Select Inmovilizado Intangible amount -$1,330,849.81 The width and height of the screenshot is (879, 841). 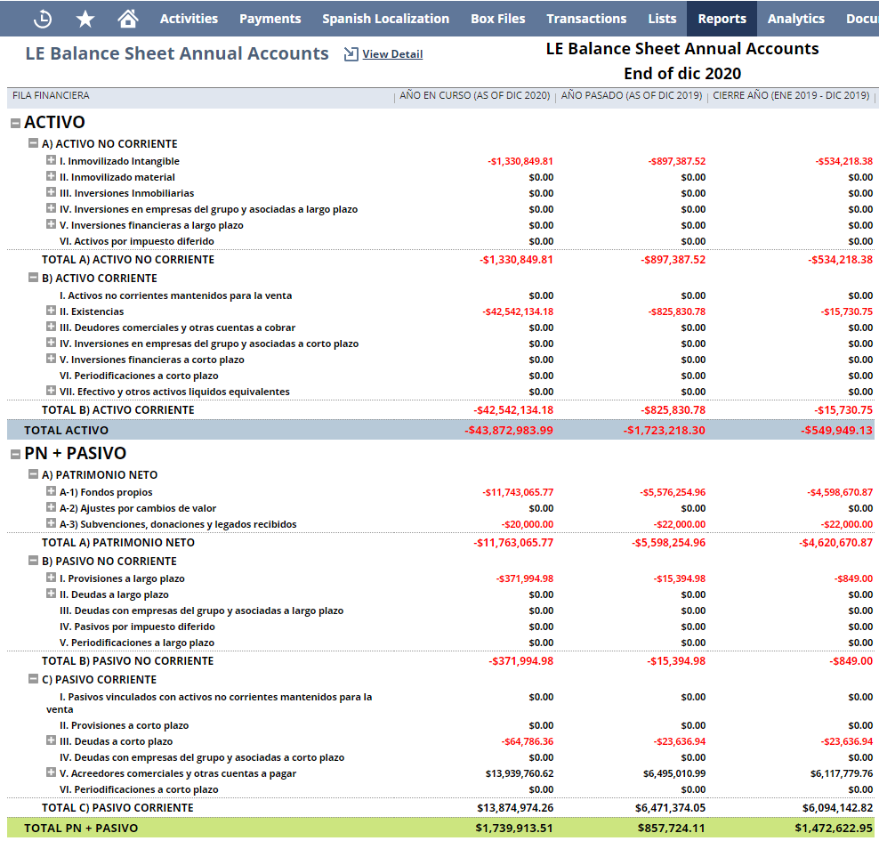coord(520,161)
